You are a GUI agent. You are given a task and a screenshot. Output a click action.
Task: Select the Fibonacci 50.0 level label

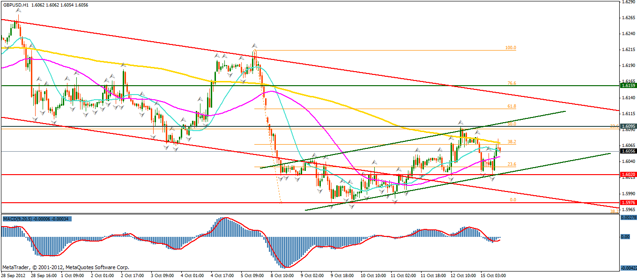(511, 124)
